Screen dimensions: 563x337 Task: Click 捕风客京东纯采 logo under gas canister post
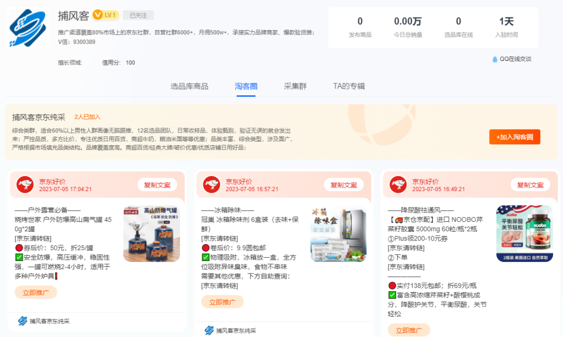(x=22, y=321)
